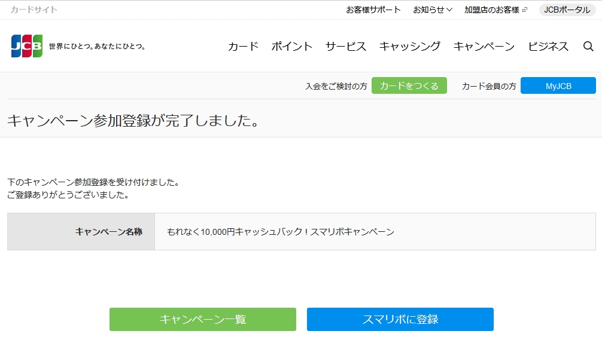This screenshot has width=602, height=337.
Task: Click the external link icon beside 加盟店のお客様
Action: coord(525,10)
